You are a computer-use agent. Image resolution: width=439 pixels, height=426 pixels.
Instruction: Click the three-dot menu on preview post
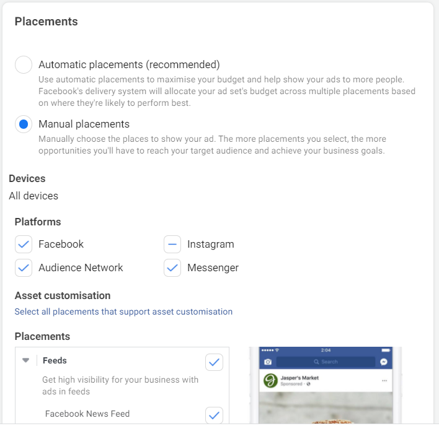(x=384, y=381)
